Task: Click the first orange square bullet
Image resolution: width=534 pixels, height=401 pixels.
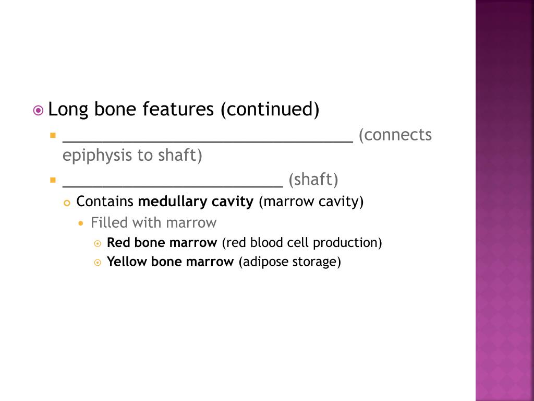Action: (53, 135)
